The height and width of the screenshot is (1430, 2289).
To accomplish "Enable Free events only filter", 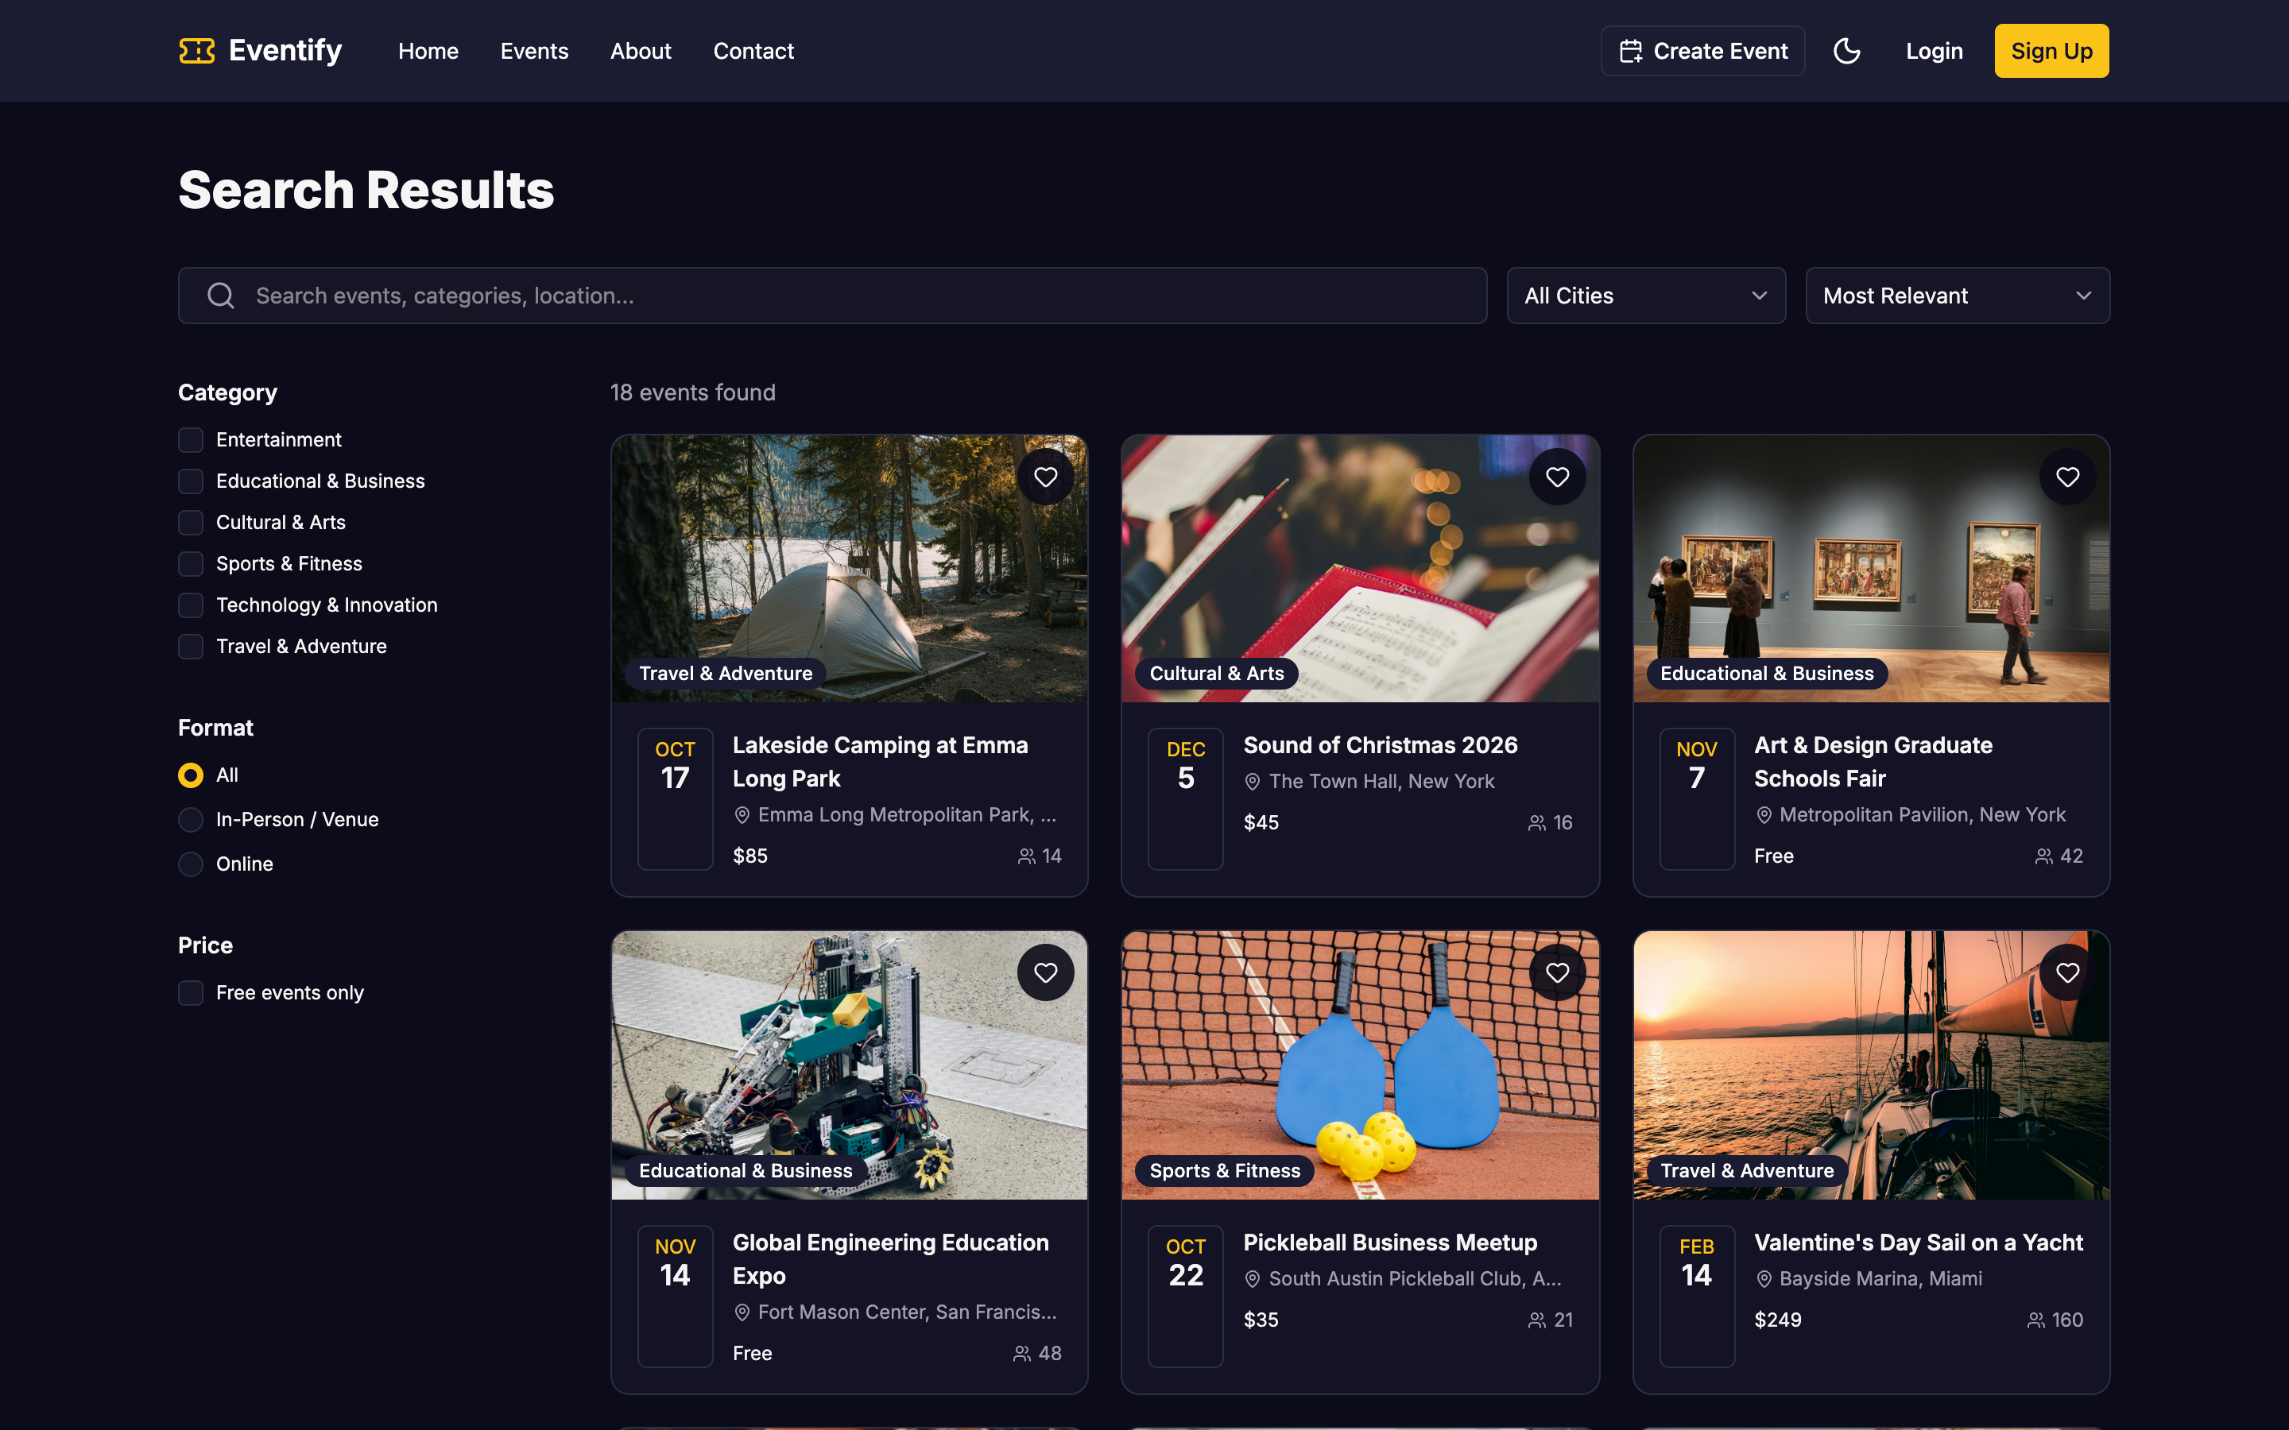I will pyautogui.click(x=191, y=993).
